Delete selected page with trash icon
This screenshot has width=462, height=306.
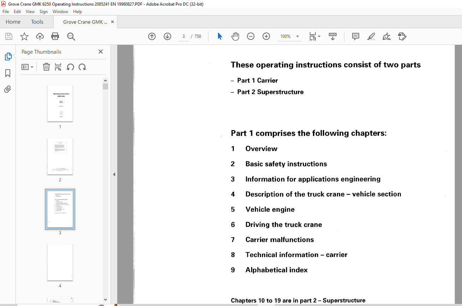46,67
